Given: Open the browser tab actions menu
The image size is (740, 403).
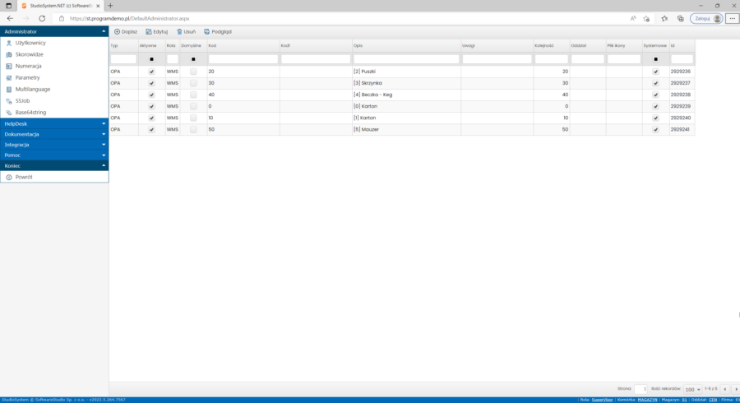Looking at the screenshot, I should [x=8, y=6].
